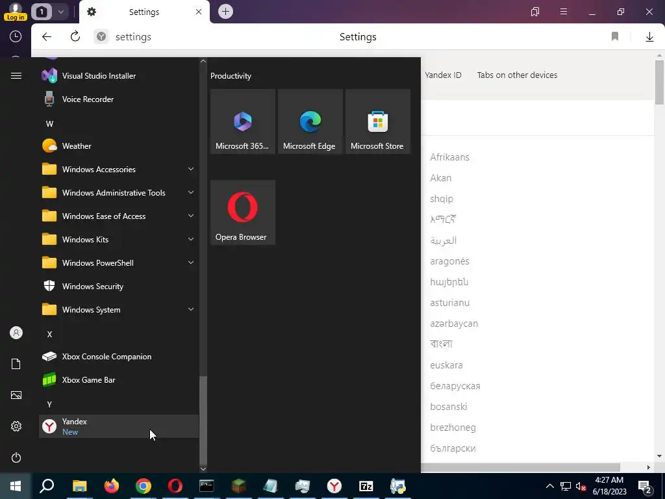Open the browser downloads arrow
The width and height of the screenshot is (665, 499).
coord(649,37)
